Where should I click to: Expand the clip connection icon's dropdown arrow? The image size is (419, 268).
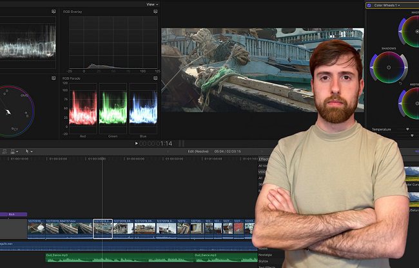click(17, 152)
